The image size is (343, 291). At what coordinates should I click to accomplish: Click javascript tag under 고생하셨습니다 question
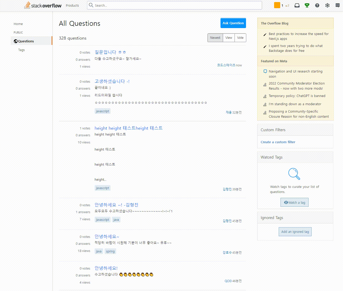102,111
